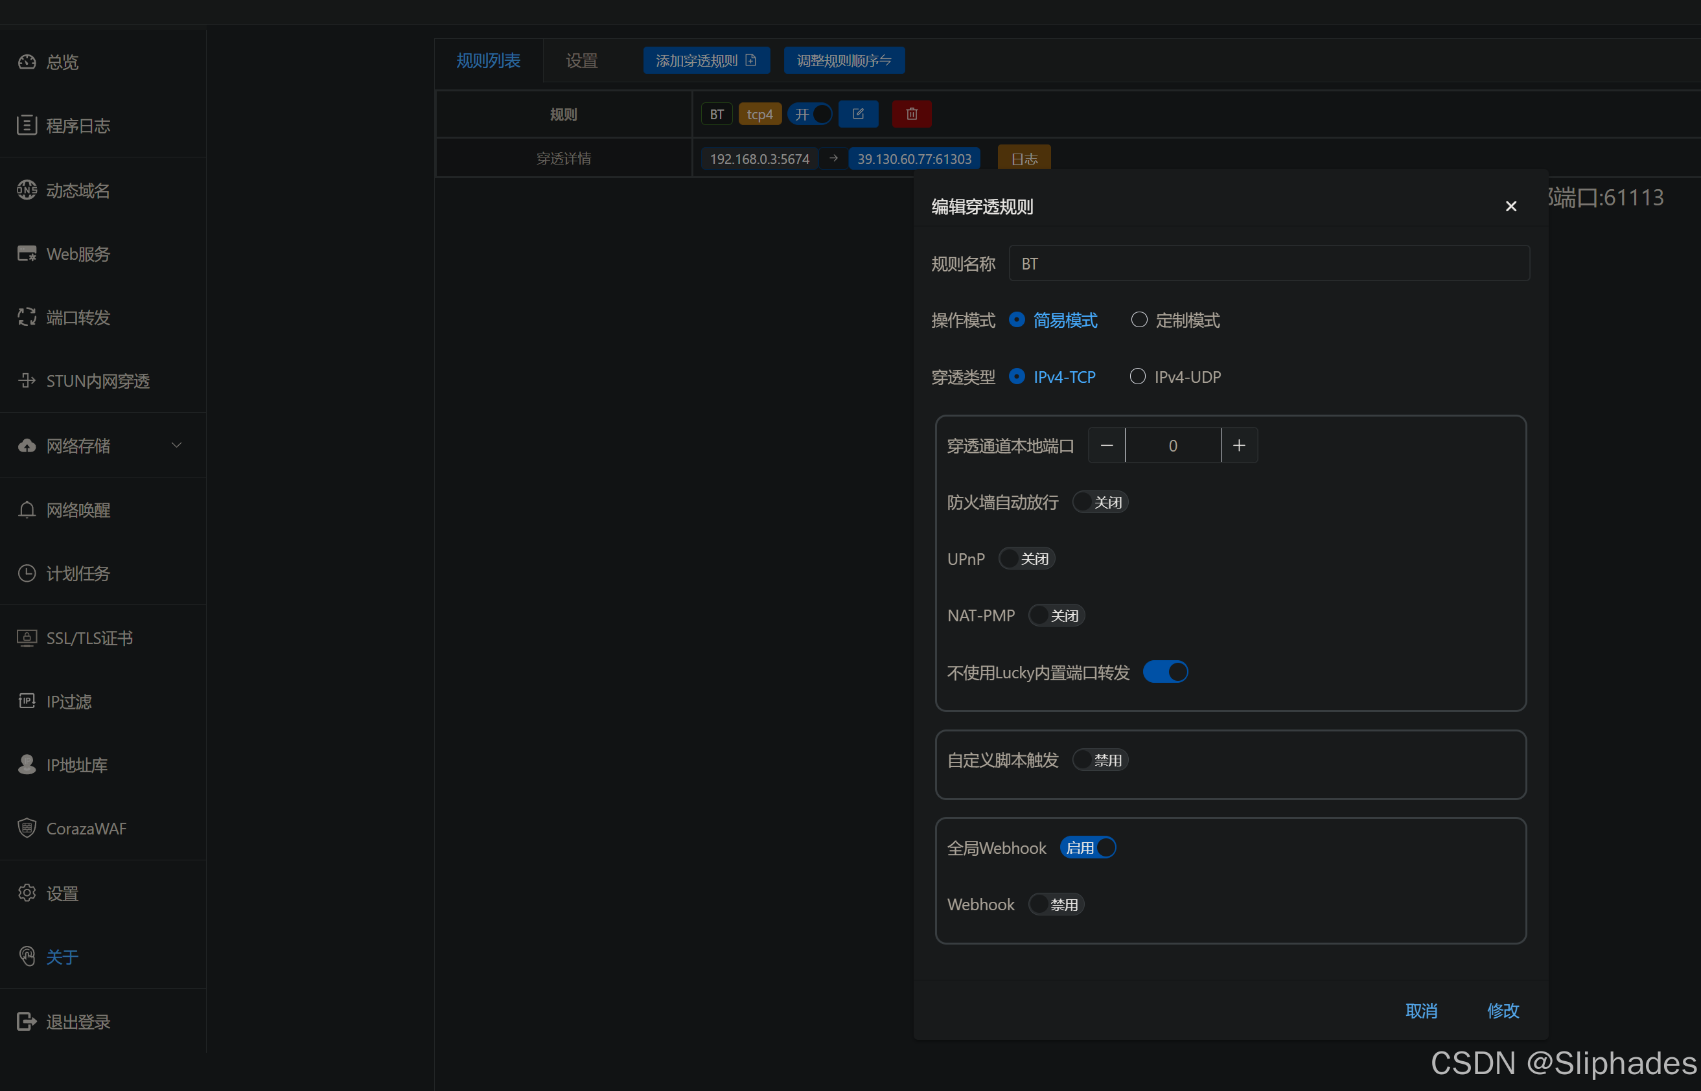Toggle the 防火墙自动放行 switch

pos(1100,502)
